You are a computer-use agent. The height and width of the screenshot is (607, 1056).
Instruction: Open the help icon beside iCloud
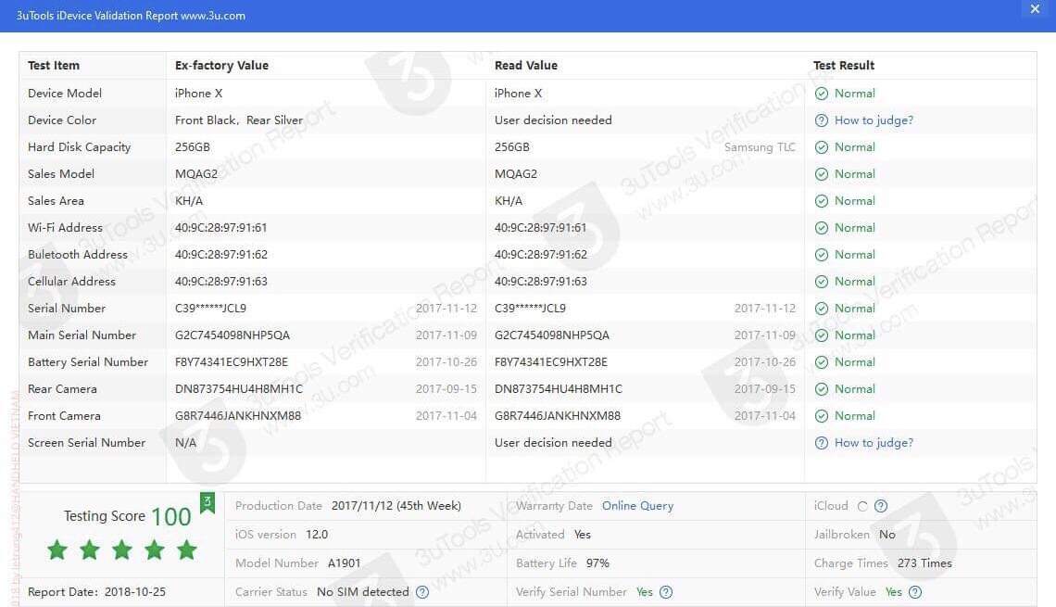(881, 507)
